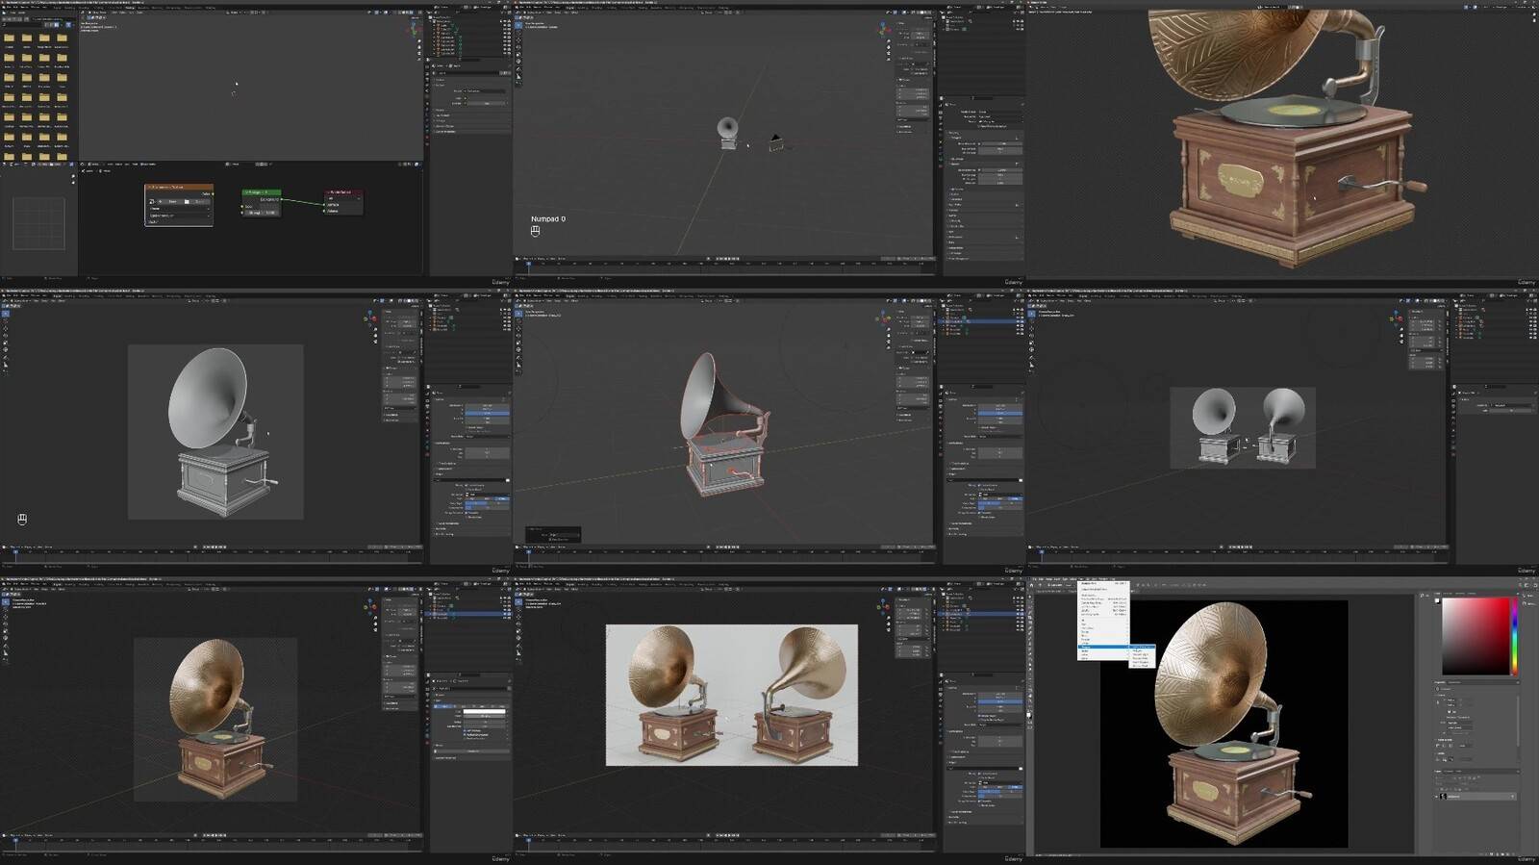
Task: Click the foreground color swatch in Photoshop toolbar
Action: [x=1030, y=715]
